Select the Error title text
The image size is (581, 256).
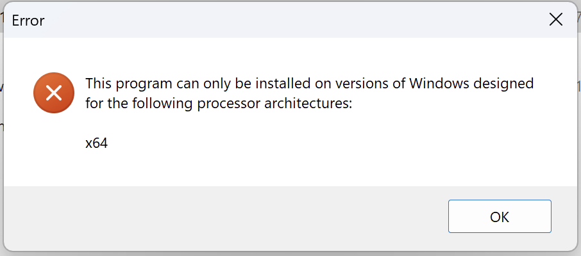28,20
